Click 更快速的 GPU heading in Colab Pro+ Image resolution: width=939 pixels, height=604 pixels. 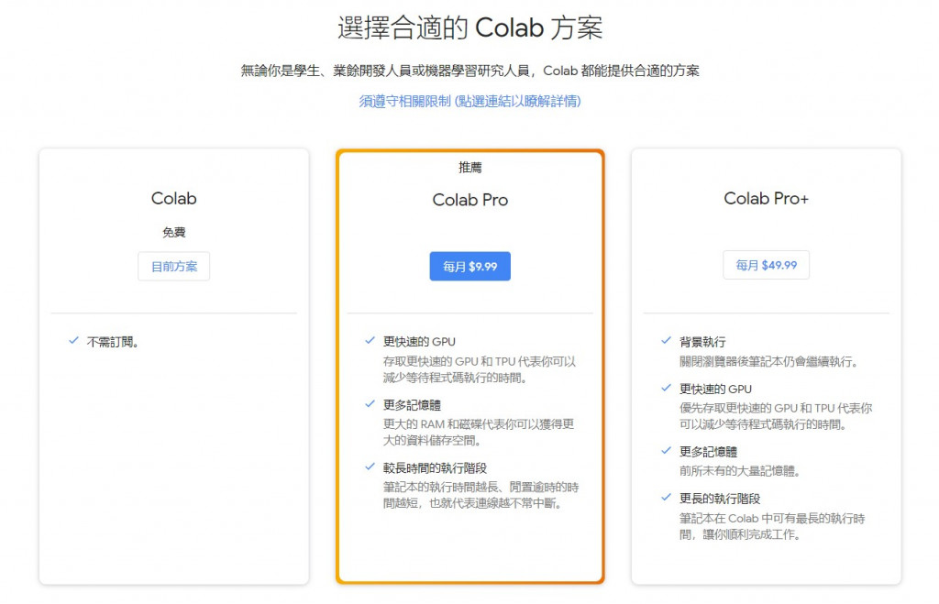pyautogui.click(x=715, y=390)
